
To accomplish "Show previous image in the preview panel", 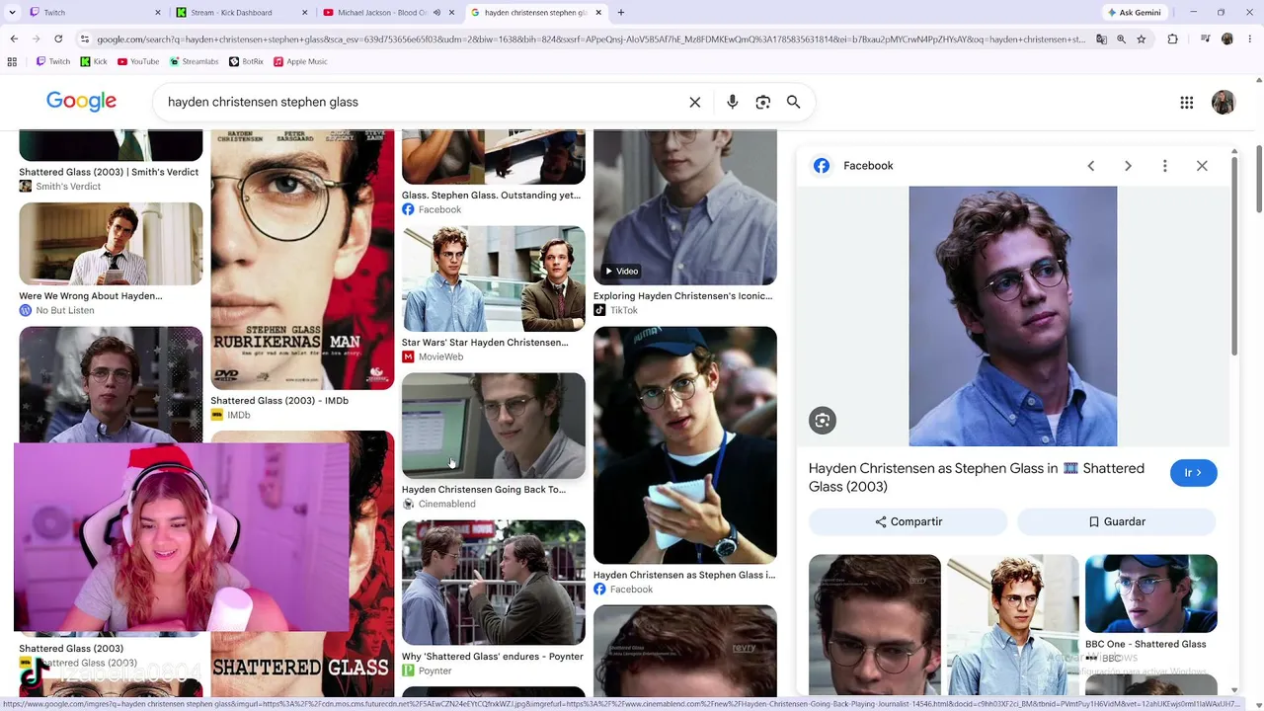I will (x=1091, y=166).
